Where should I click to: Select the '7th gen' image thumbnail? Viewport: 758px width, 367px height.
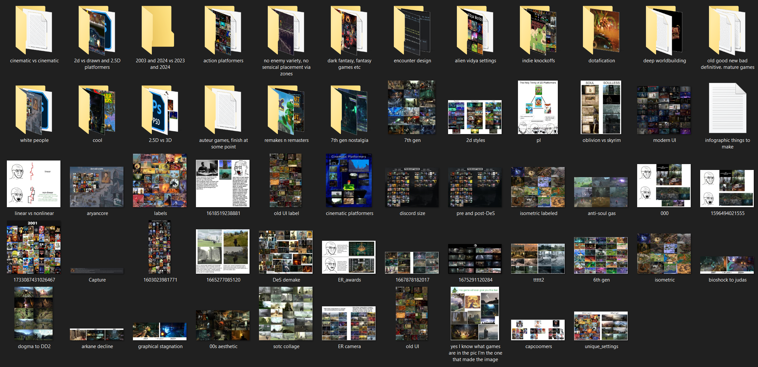pyautogui.click(x=411, y=107)
